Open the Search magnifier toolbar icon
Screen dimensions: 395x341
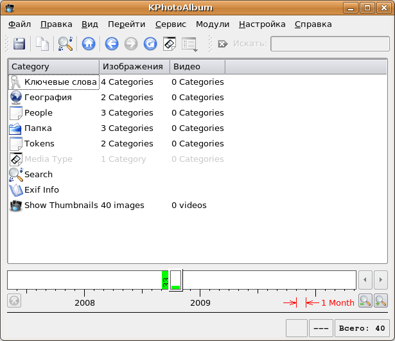pos(66,44)
